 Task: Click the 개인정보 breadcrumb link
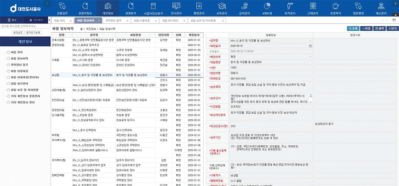[x=91, y=29]
